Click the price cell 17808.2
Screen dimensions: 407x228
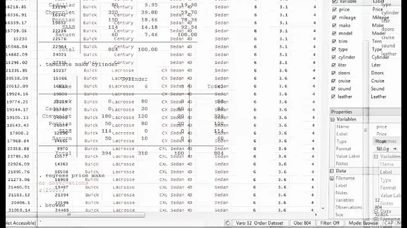click(x=19, y=133)
